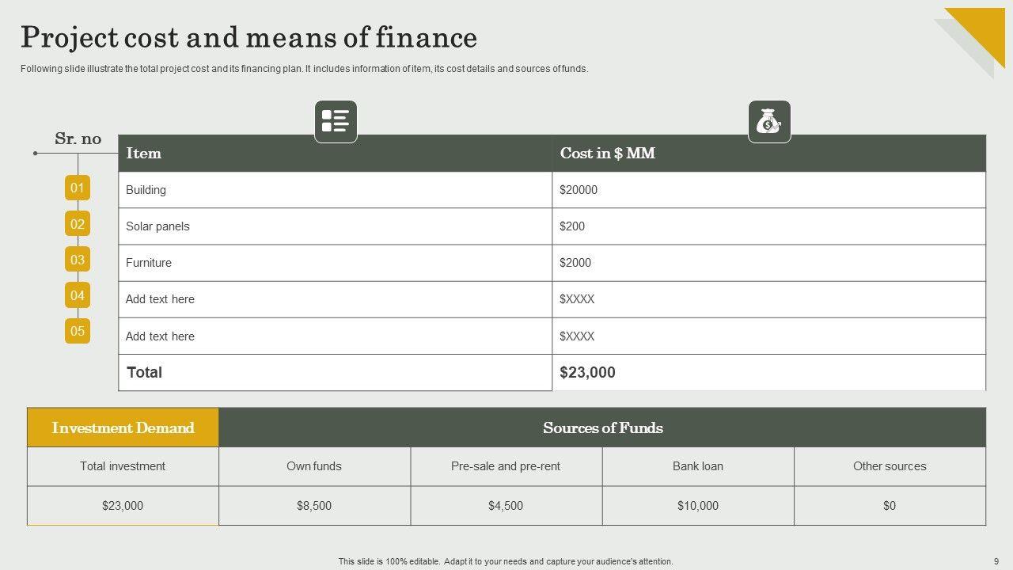Screen dimensions: 1013x570
Task: Select the Cost in $ MM header
Action: click(x=607, y=154)
